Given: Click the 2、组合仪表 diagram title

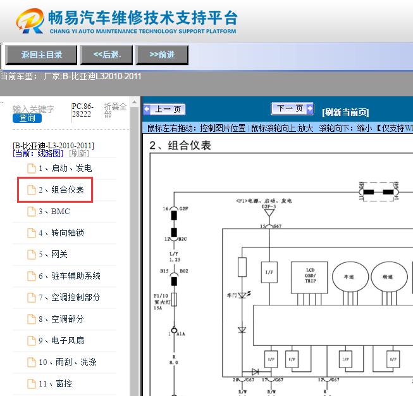Looking at the screenshot, I should pyautogui.click(x=180, y=145).
